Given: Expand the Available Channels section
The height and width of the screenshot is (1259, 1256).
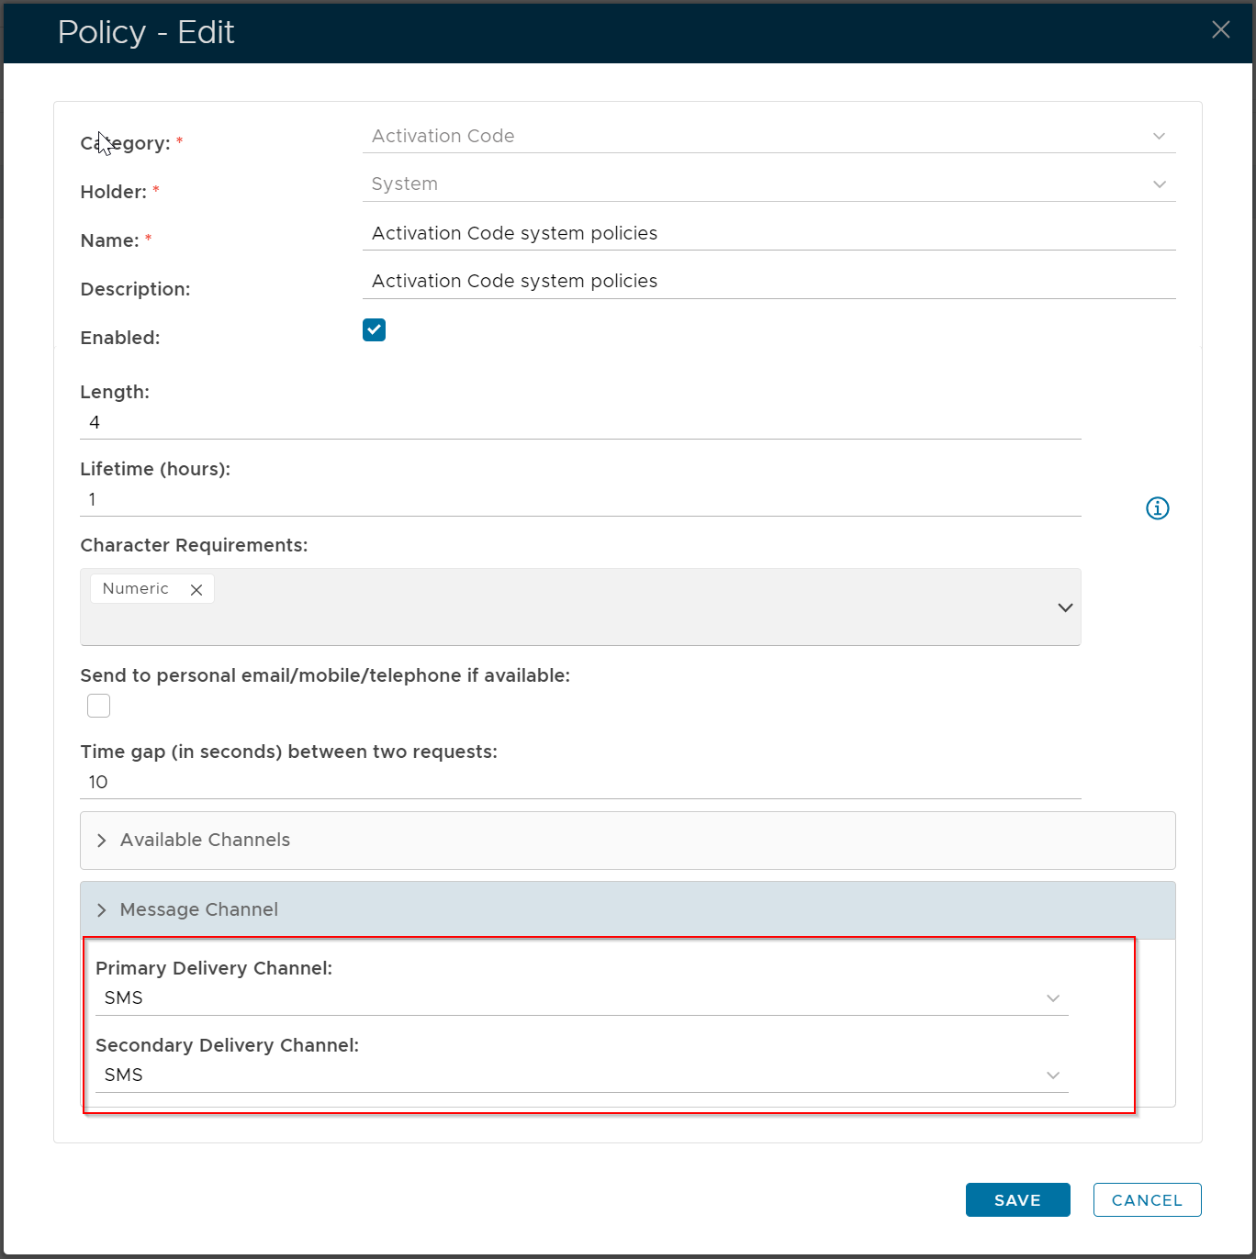Looking at the screenshot, I should (x=205, y=841).
